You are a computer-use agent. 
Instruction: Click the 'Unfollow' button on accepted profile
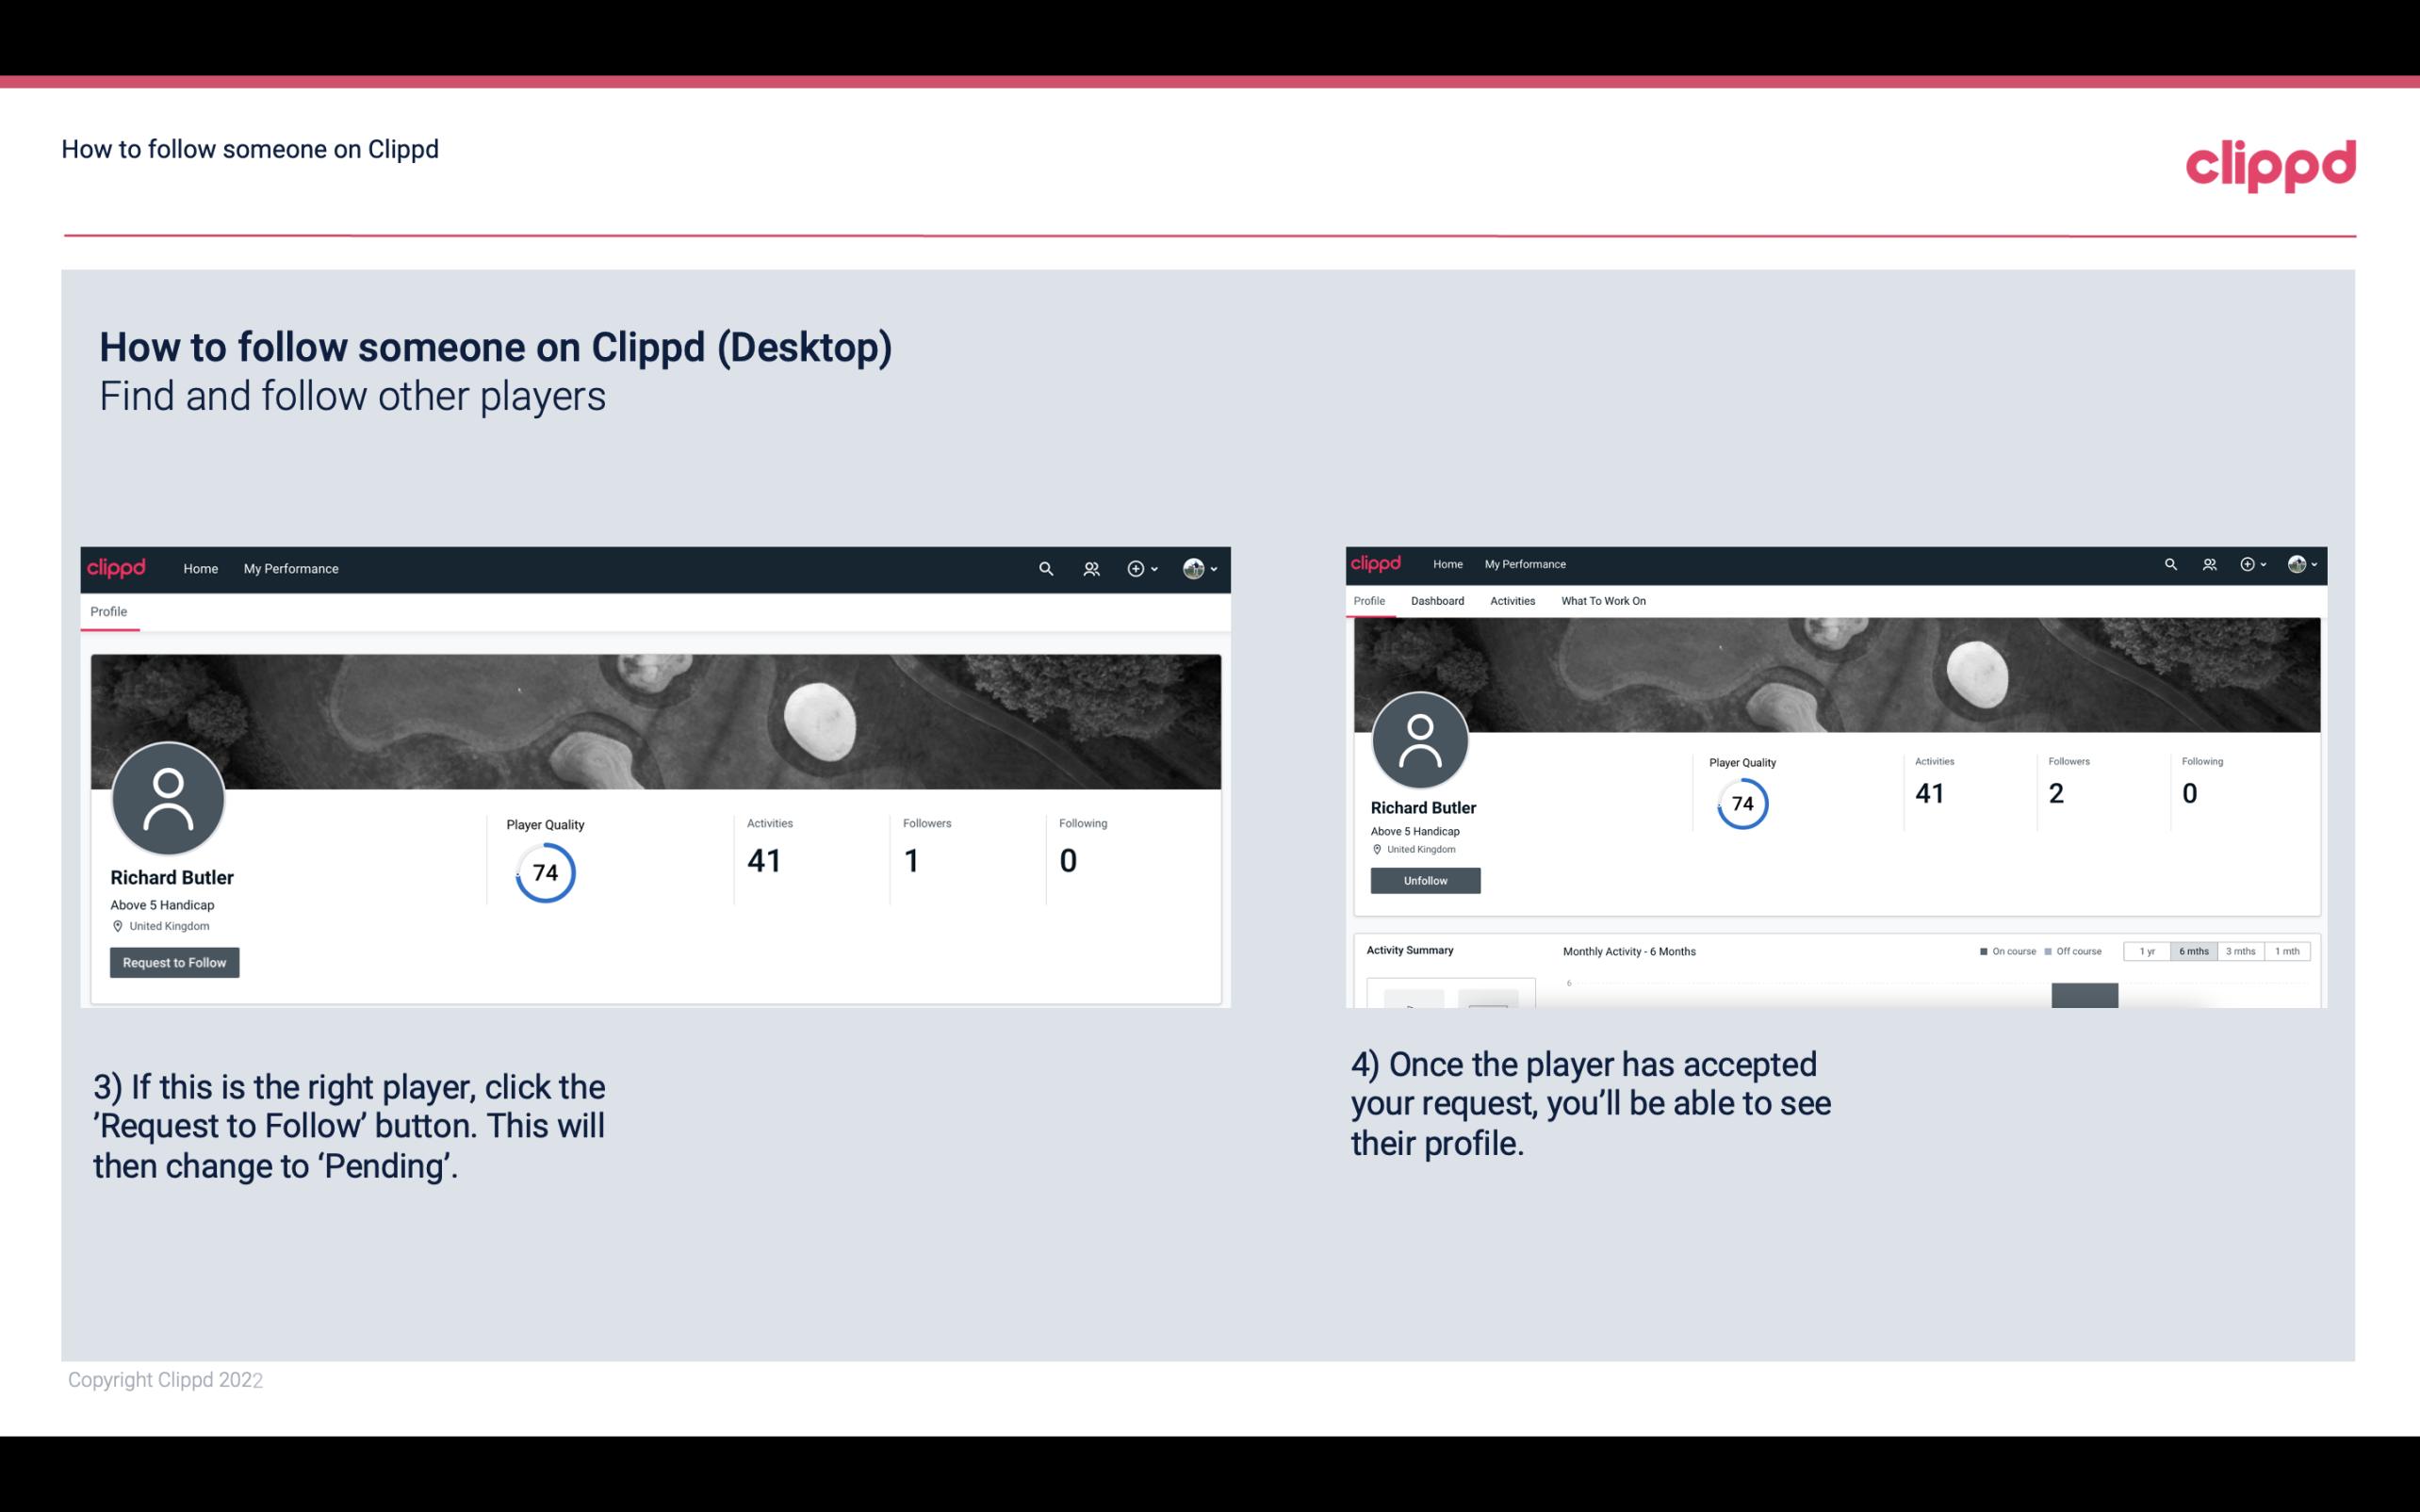point(1425,880)
